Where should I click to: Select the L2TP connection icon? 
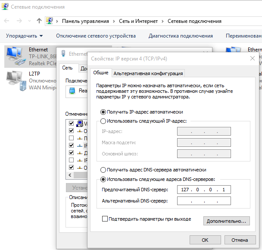tap(16, 81)
